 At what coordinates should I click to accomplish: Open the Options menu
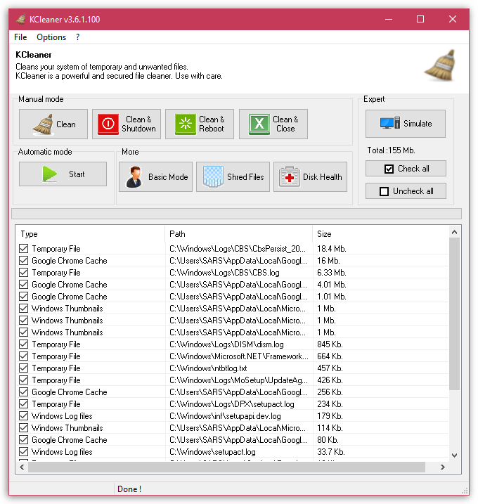[51, 37]
